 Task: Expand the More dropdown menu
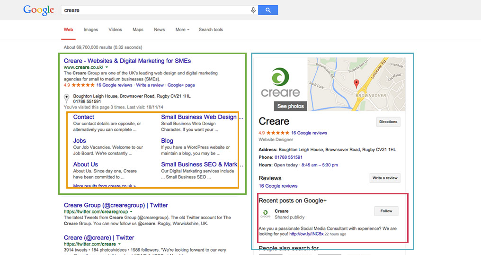[x=182, y=30]
